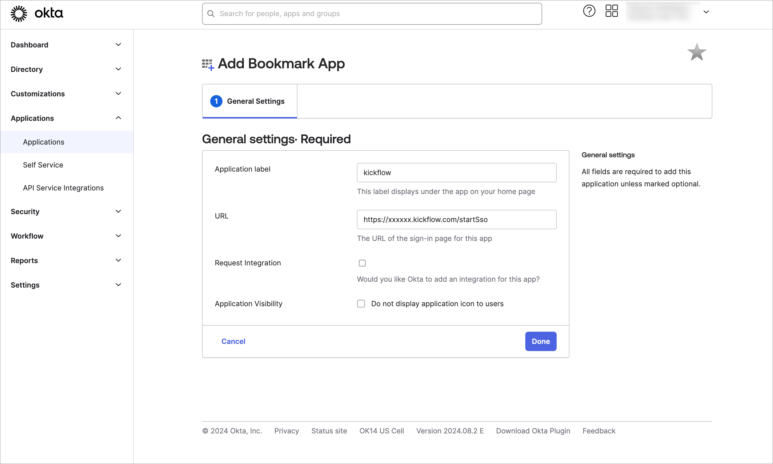
Task: Focus the URL input field
Action: (456, 220)
